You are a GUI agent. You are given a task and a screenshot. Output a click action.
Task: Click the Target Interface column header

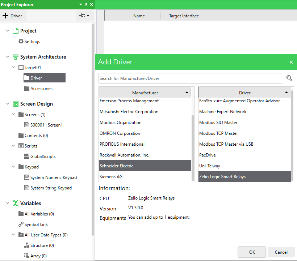tap(184, 16)
